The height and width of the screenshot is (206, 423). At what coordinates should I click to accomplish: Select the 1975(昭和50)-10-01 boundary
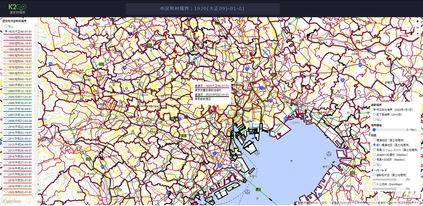coord(6,67)
